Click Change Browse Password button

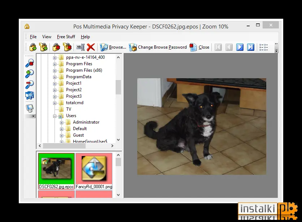158,47
